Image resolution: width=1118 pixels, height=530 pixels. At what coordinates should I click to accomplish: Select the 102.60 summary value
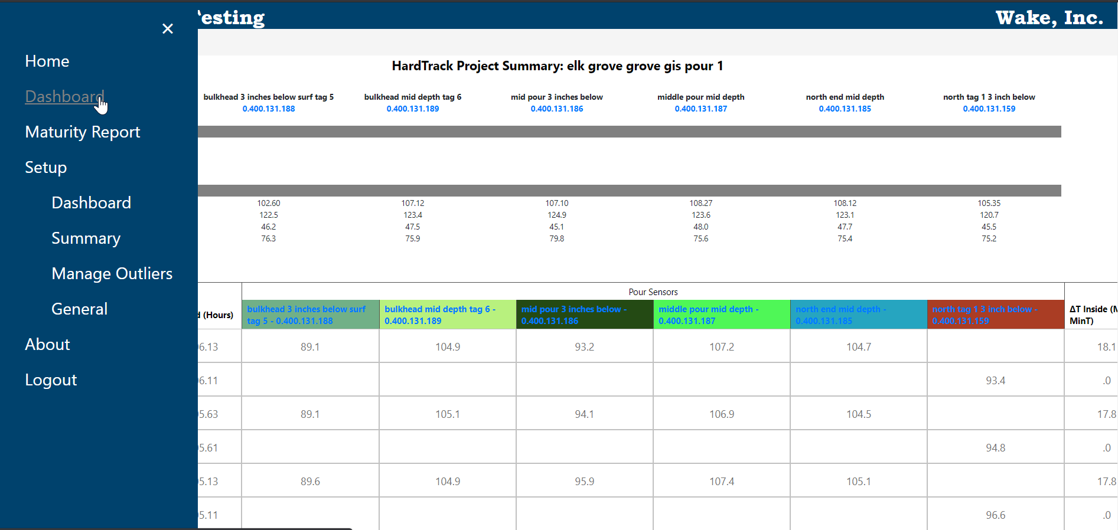click(x=269, y=203)
